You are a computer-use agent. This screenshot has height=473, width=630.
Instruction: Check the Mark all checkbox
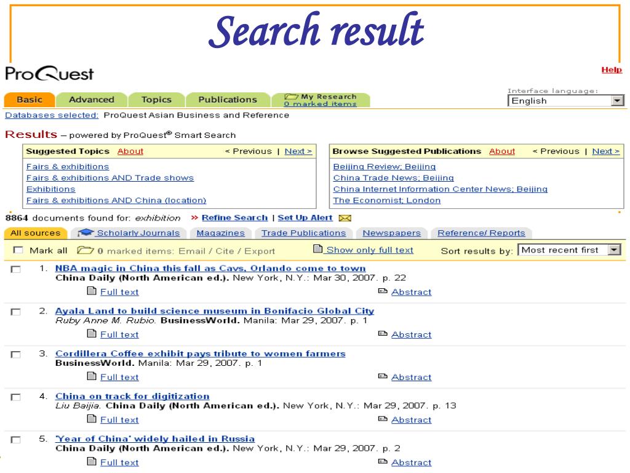(18, 250)
